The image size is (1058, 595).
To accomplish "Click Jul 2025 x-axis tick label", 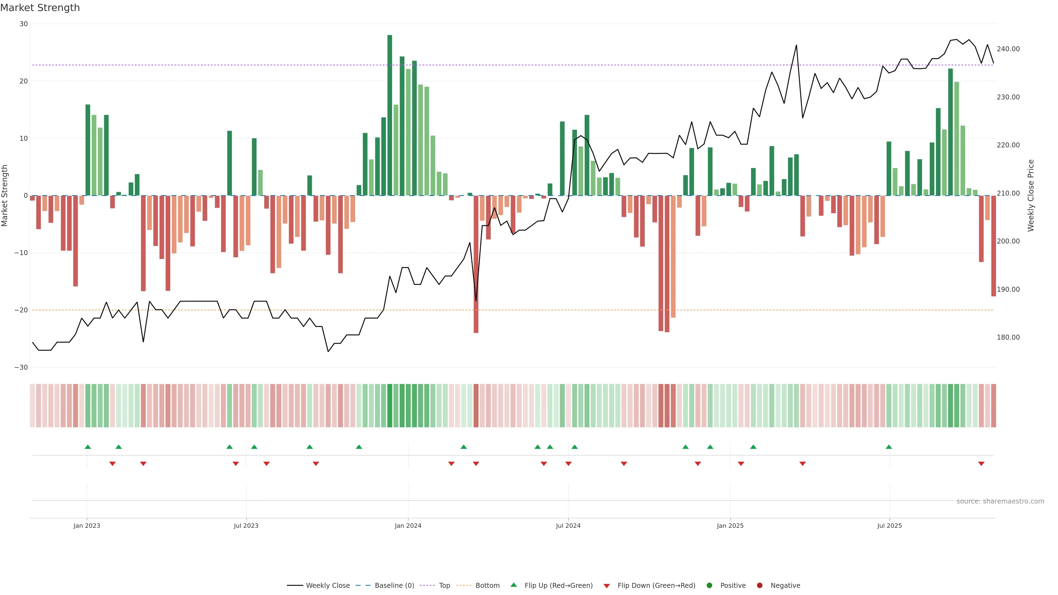I will 889,526.
